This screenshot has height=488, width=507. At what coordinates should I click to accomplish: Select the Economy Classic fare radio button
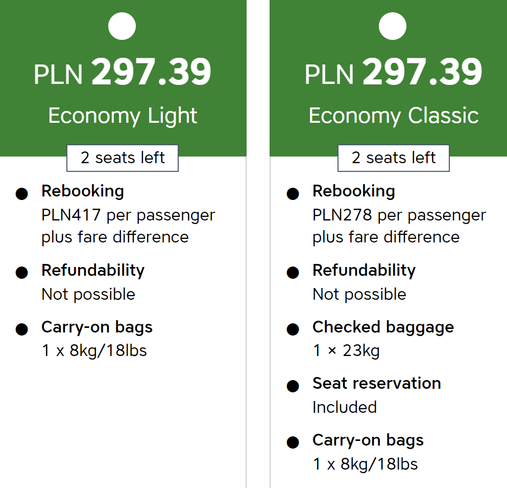coord(393,26)
